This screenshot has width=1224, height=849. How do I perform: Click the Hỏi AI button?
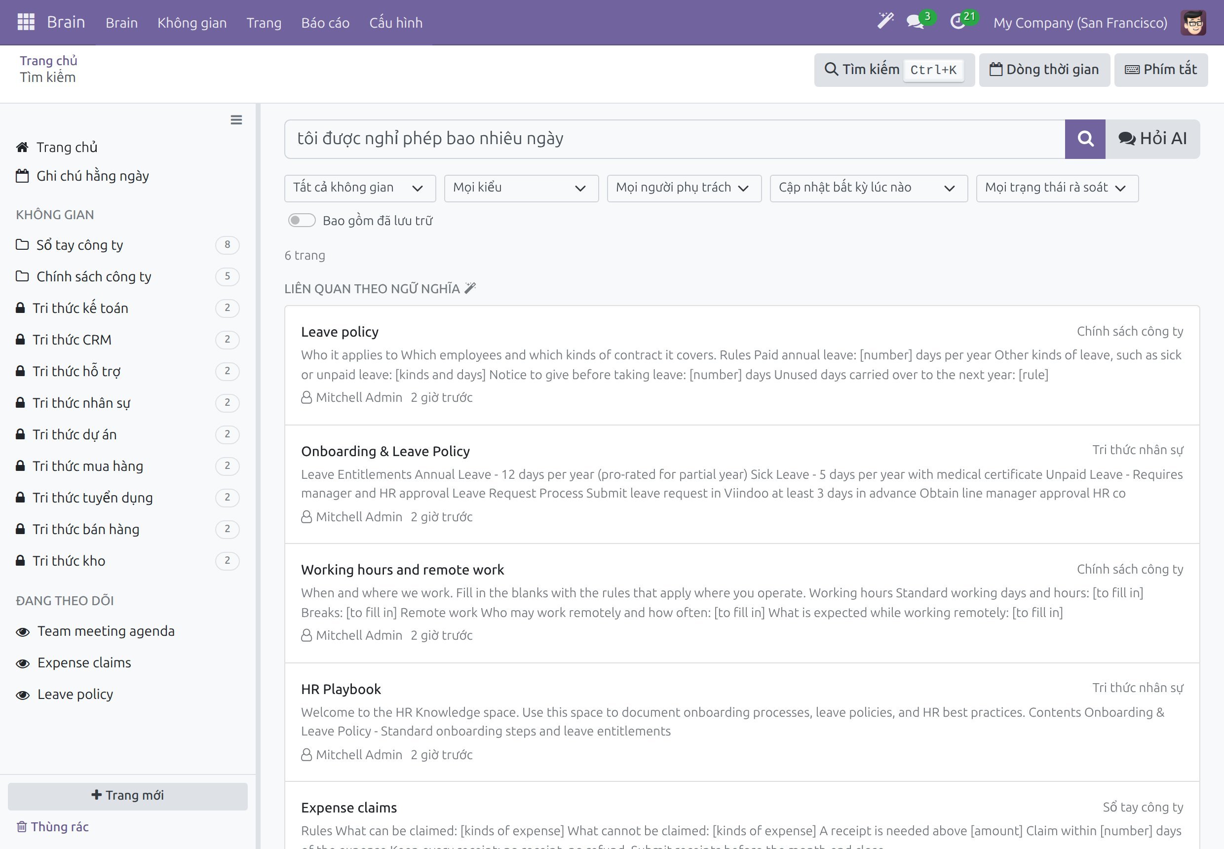1152,139
